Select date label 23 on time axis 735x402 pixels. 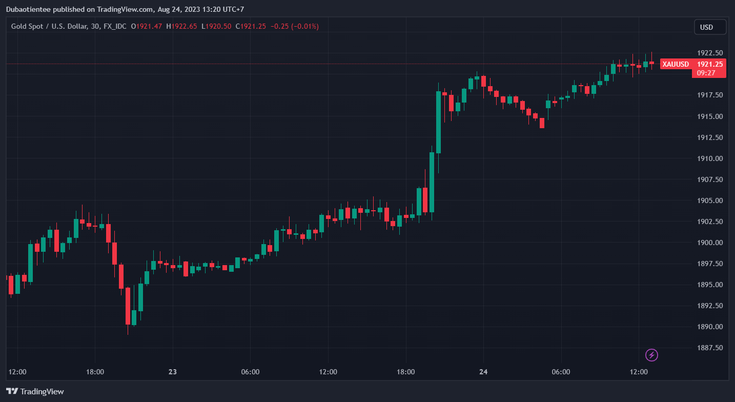173,372
